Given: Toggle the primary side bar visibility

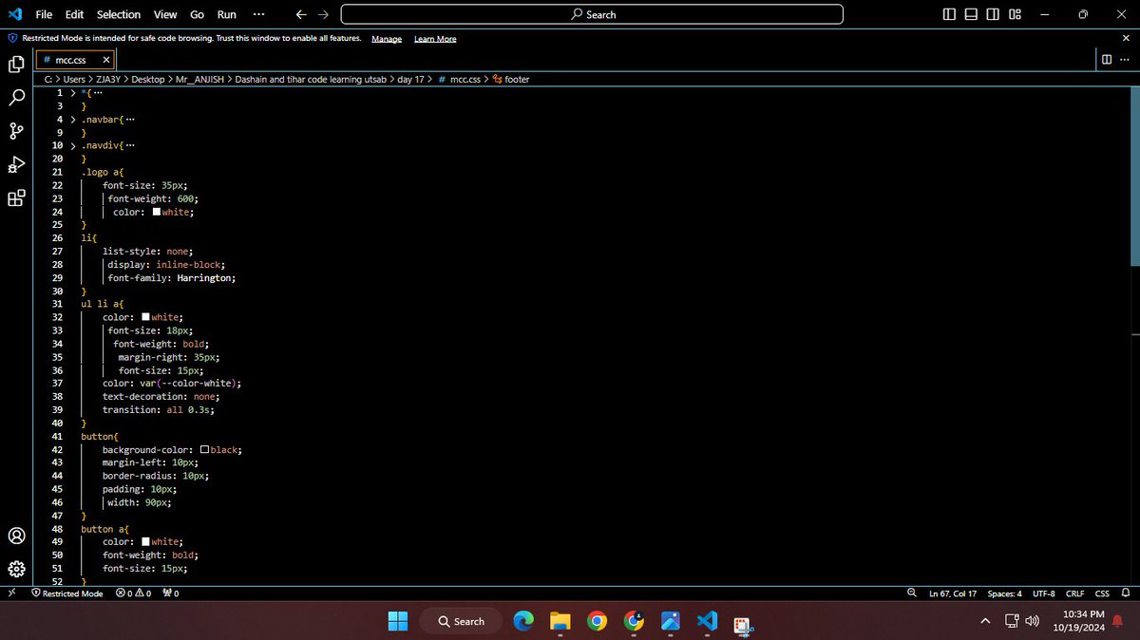Looking at the screenshot, I should (949, 14).
